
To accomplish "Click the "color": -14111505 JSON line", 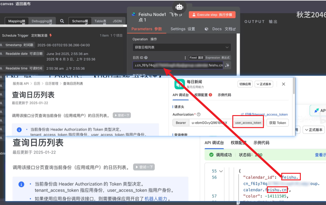I will 266,196.
